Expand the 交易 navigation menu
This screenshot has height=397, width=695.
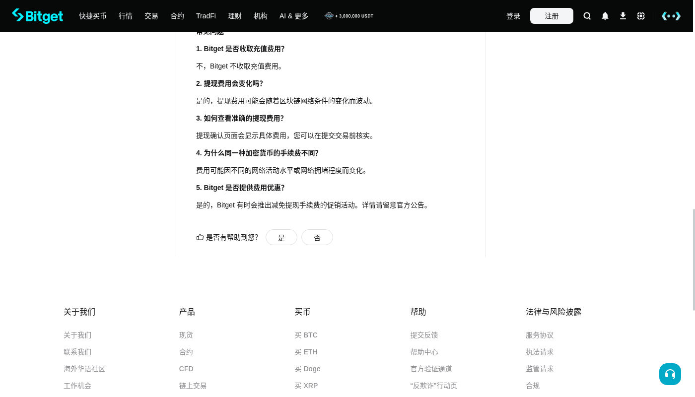151,16
